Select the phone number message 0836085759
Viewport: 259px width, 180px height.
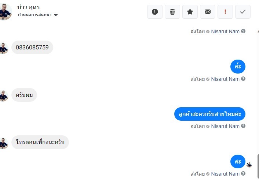[32, 48]
